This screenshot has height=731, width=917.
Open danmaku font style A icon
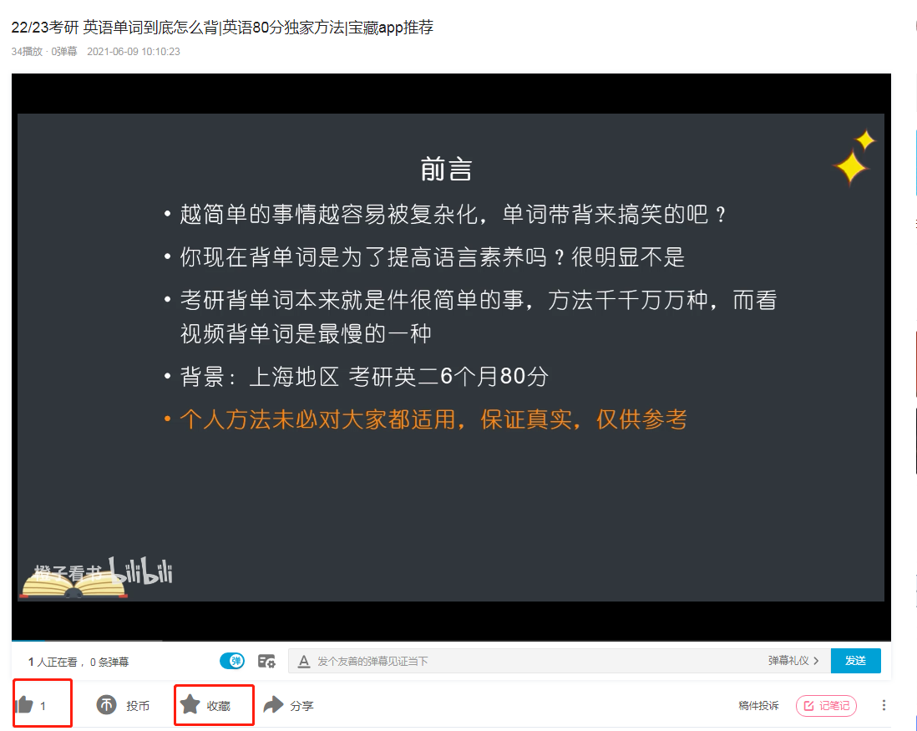pyautogui.click(x=303, y=662)
